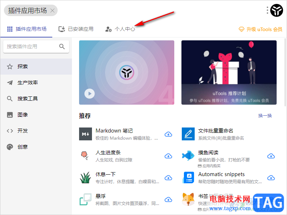
Task: Click the uTools logo avatar
Action: pyautogui.click(x=277, y=10)
